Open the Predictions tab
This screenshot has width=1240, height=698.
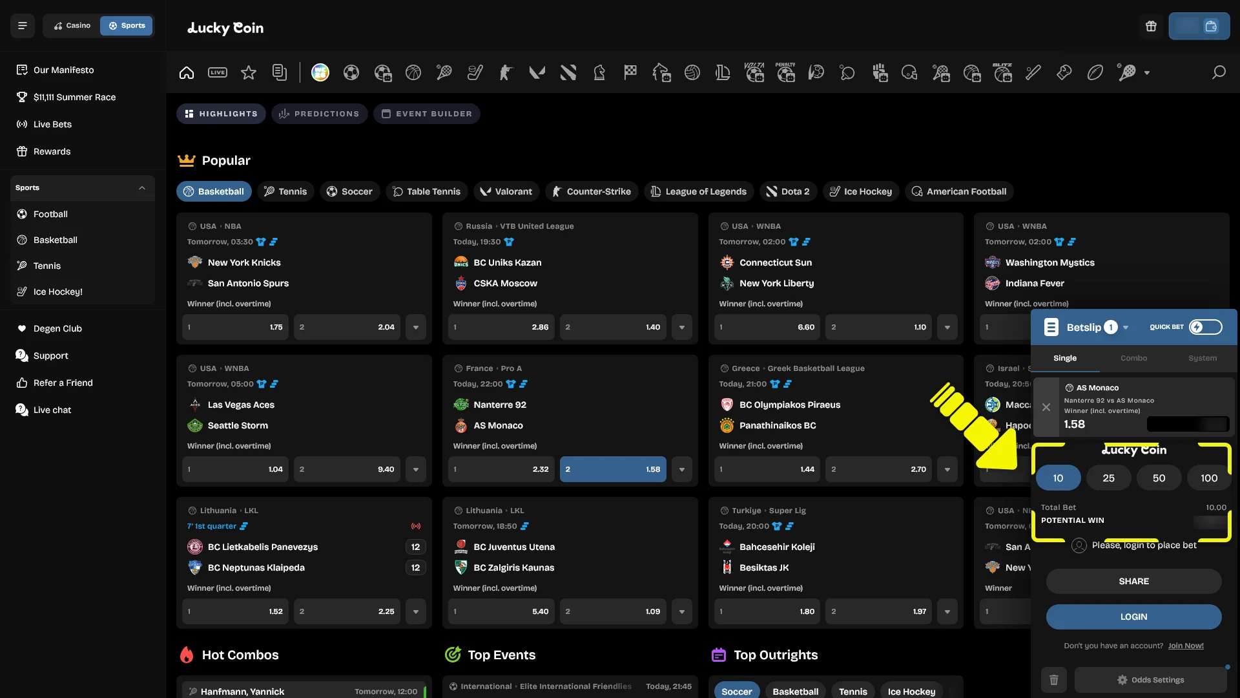click(x=320, y=114)
